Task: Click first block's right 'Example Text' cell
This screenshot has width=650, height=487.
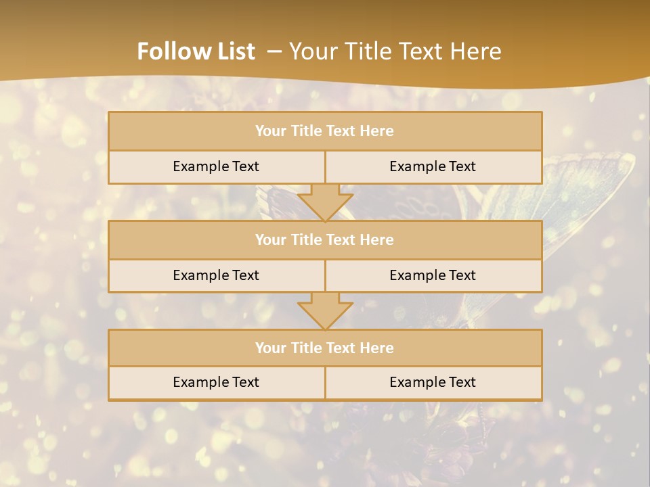Action: coord(433,167)
